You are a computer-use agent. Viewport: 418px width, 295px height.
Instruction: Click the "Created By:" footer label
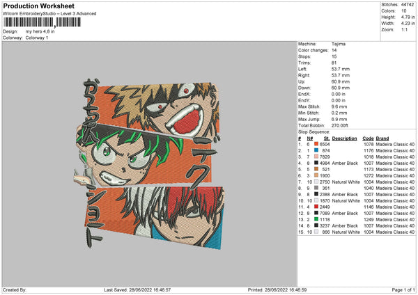pos(15,289)
